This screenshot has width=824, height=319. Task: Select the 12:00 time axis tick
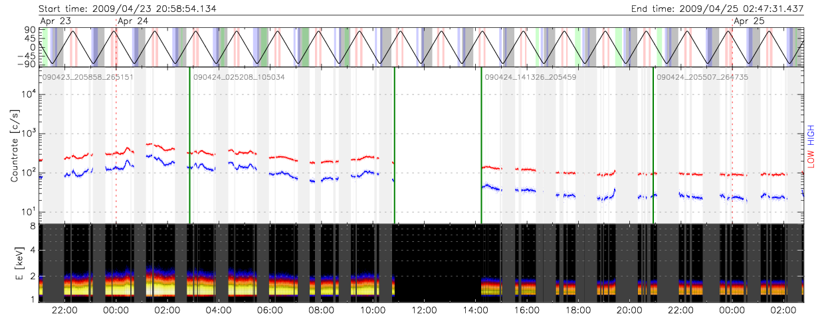pyautogui.click(x=423, y=310)
